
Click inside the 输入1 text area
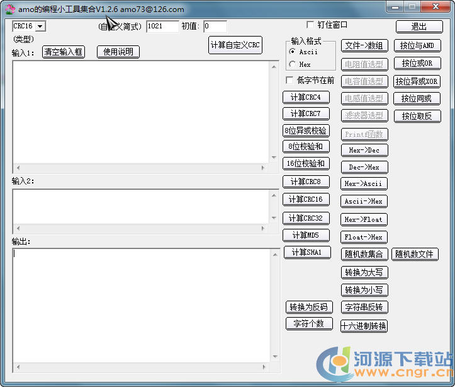(x=142, y=112)
